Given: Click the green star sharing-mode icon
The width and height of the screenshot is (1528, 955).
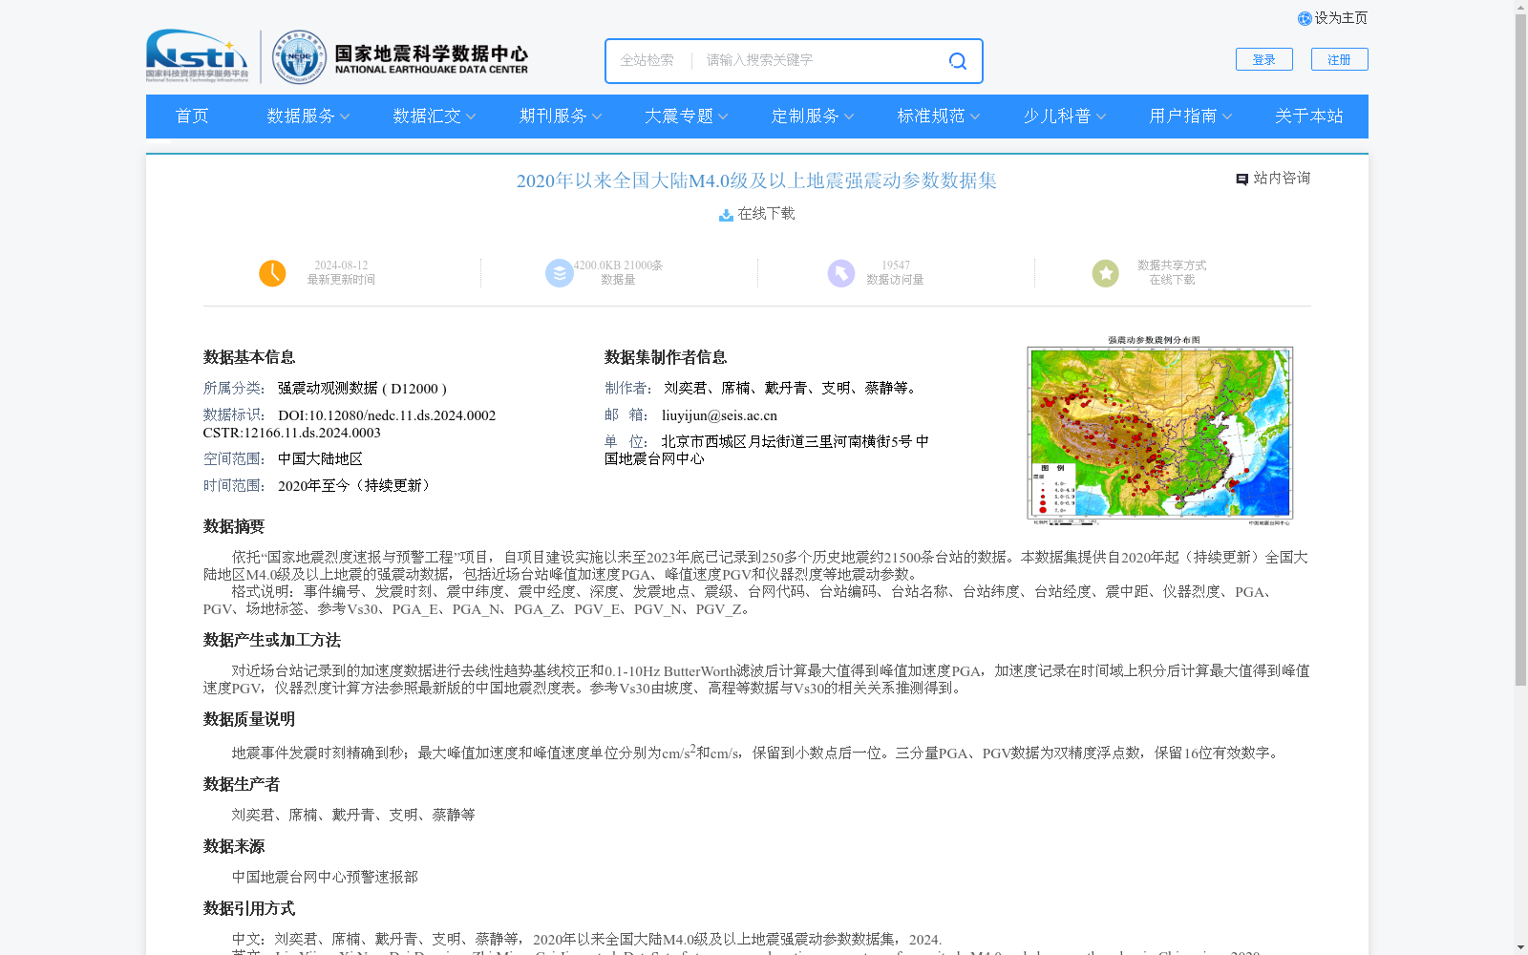Looking at the screenshot, I should click(1105, 273).
